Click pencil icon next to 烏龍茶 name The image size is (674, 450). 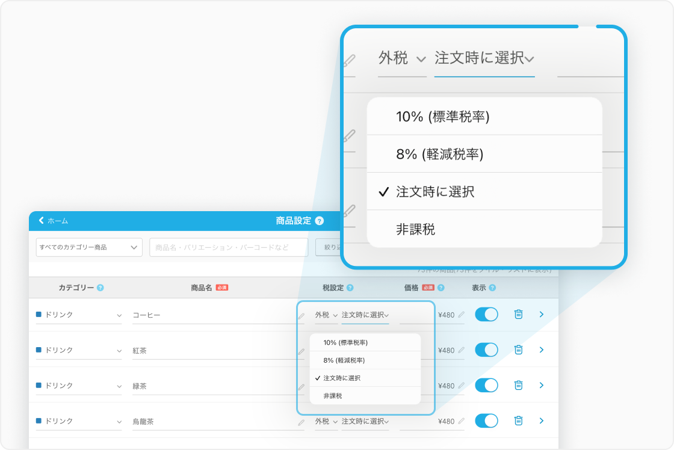(x=301, y=422)
